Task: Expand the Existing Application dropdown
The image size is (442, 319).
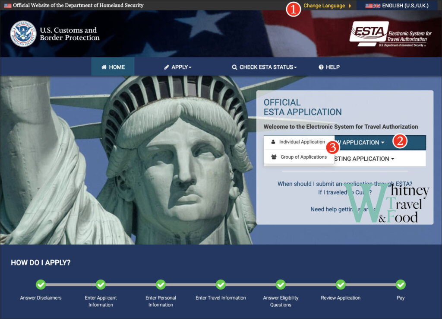Action: [x=380, y=159]
